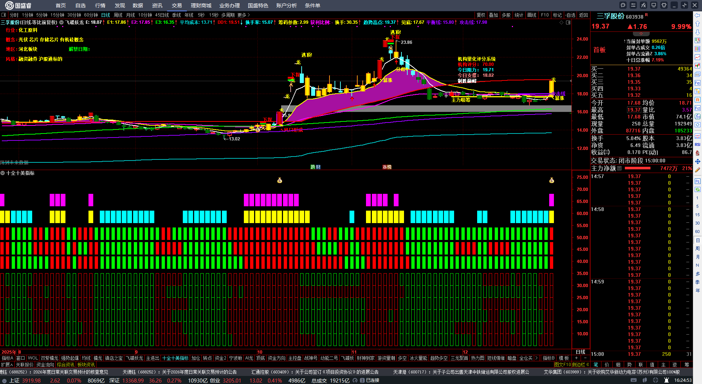Click the 国盛睿 logo at top left
The height and width of the screenshot is (384, 702).
pos(18,5)
